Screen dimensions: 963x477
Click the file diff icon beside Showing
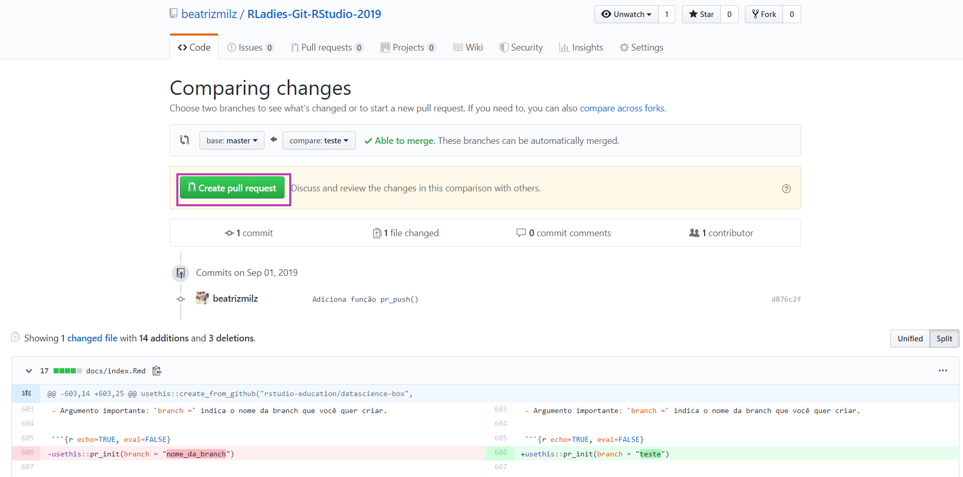15,337
